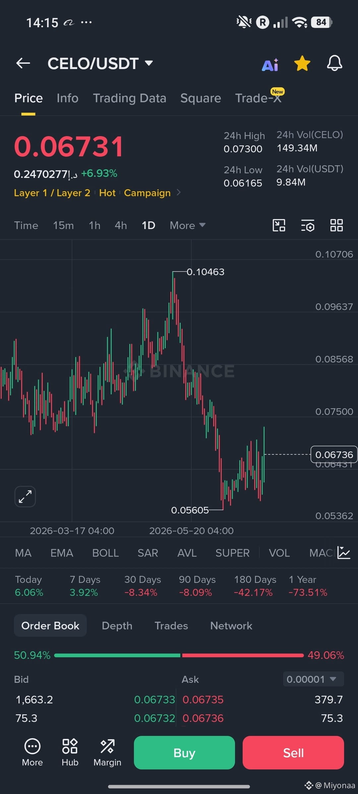The height and width of the screenshot is (794, 358).
Task: Open the Hub icon
Action: pos(70,753)
